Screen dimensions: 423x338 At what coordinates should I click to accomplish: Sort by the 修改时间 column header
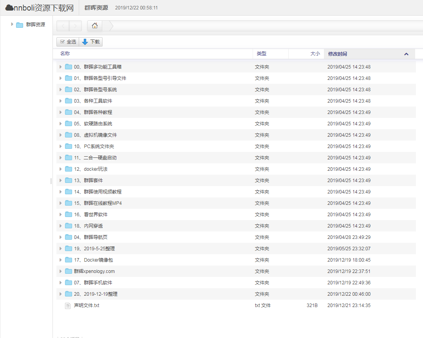tap(370, 54)
